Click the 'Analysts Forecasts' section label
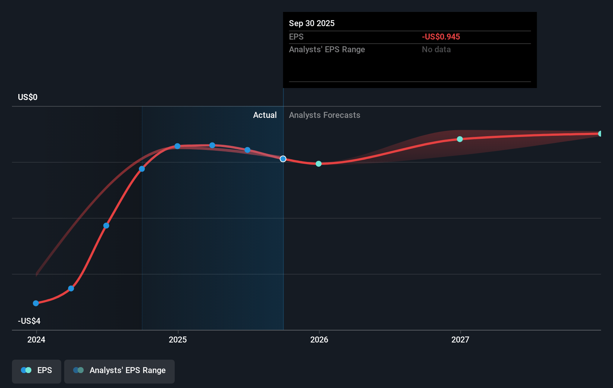613x388 pixels. pyautogui.click(x=324, y=115)
